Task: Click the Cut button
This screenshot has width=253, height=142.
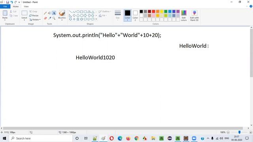Action: tap(13, 11)
